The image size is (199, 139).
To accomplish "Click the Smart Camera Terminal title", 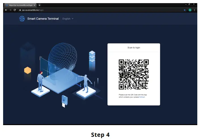I will (x=43, y=19).
